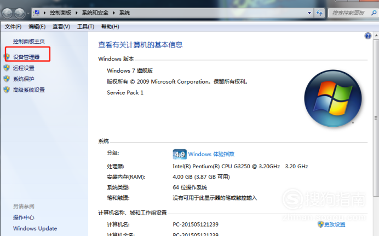Click the heading 查看有关计算机的基本信息
This screenshot has width=379, height=236.
pyautogui.click(x=140, y=45)
